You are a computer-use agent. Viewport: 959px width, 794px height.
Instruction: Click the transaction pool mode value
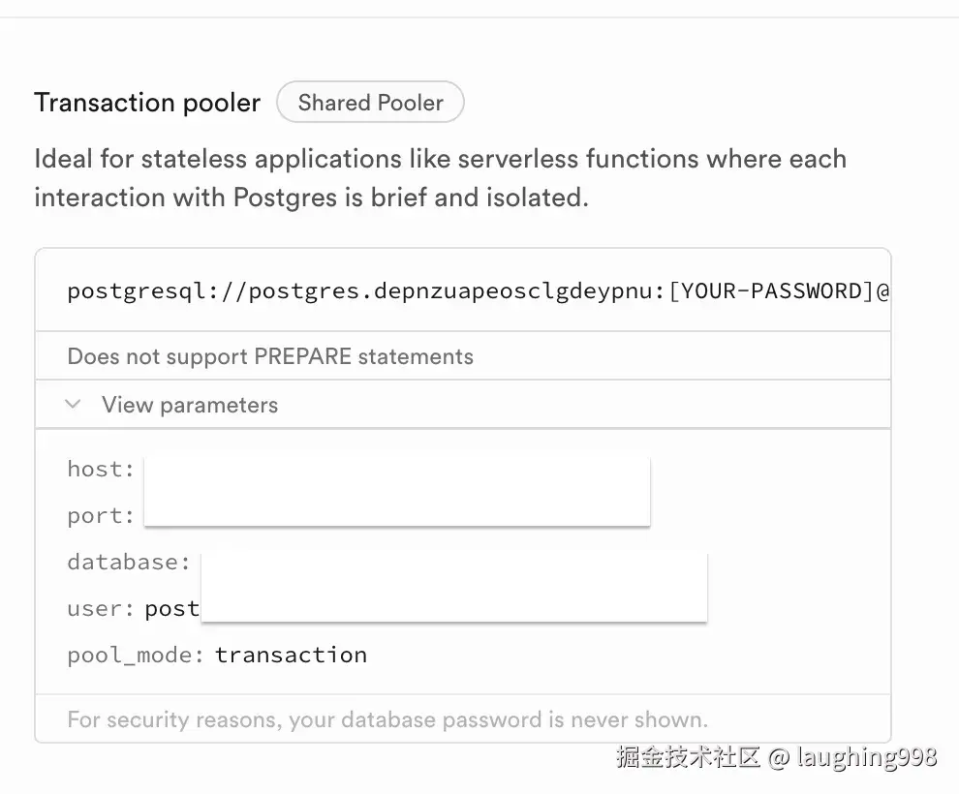point(291,655)
